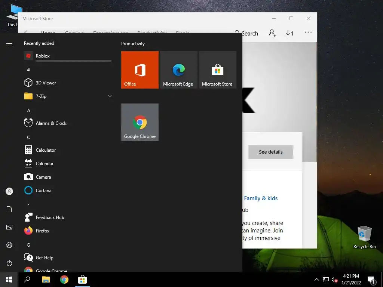Click the Roblox install progress bar
The height and width of the screenshot is (287, 383).
(x=74, y=61)
